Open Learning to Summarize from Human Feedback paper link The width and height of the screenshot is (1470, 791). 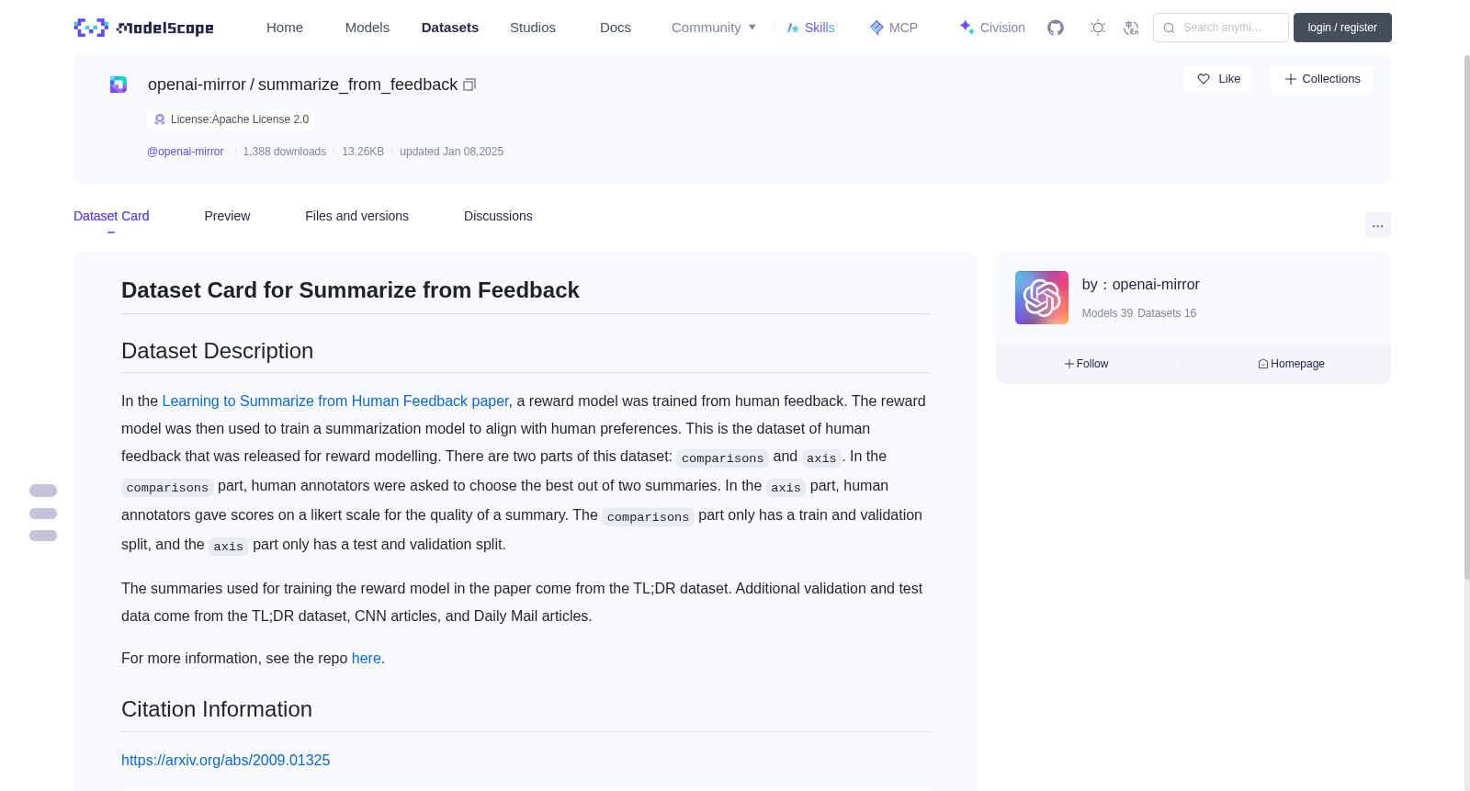point(335,401)
